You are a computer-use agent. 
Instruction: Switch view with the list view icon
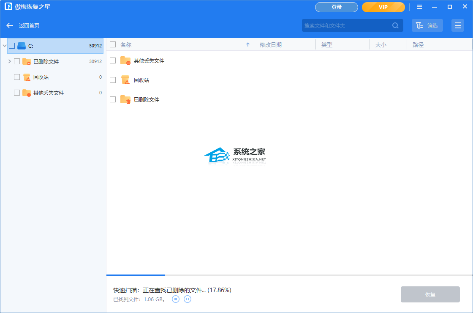point(458,26)
